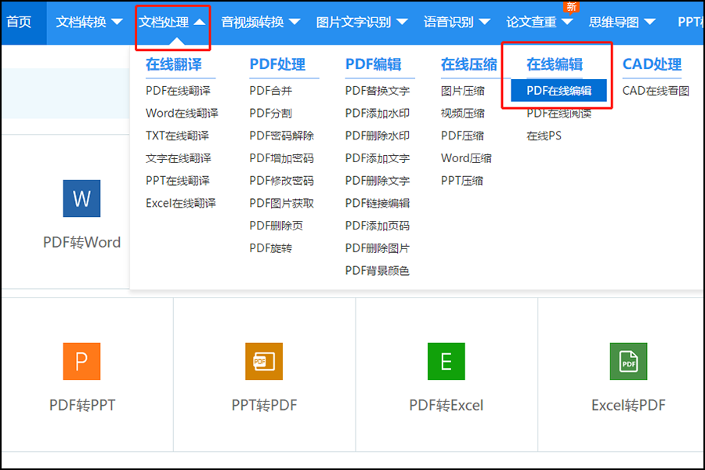Click PDF删除图片
This screenshot has height=470, width=705.
click(378, 248)
